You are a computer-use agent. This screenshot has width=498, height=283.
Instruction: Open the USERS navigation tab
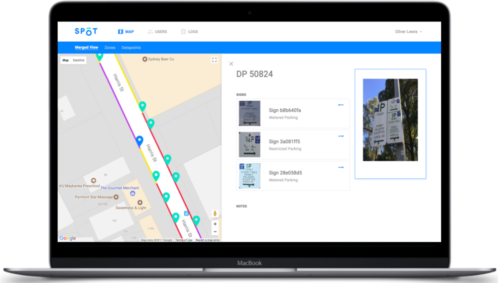pyautogui.click(x=157, y=32)
